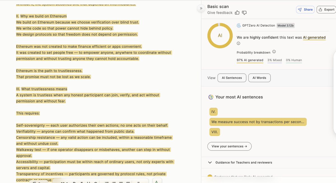This screenshot has height=183, width=336.
Task: Open Probability breakdown info icon
Action: [274, 52]
